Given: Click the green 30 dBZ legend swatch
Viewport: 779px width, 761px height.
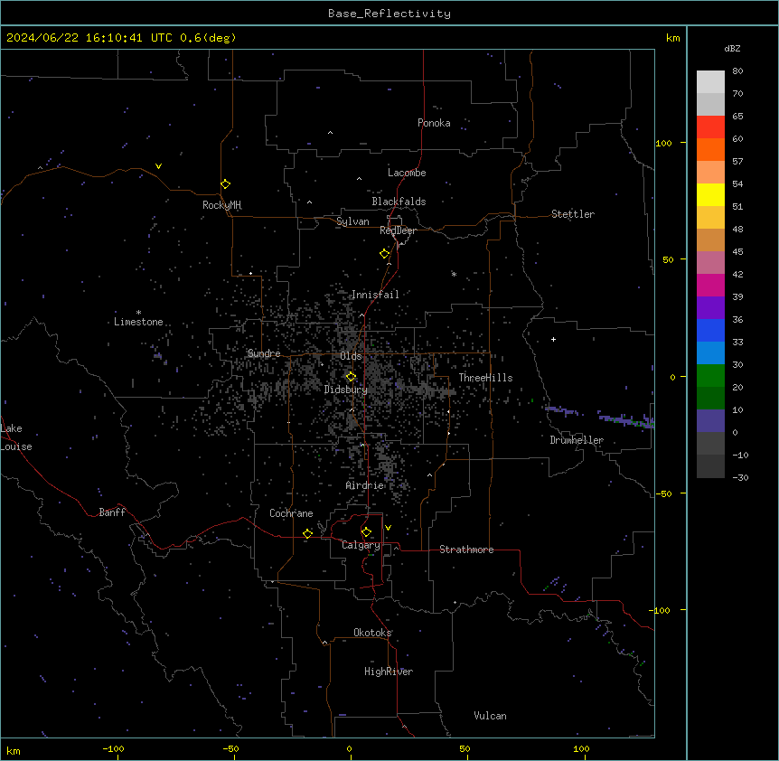Looking at the screenshot, I should (710, 376).
